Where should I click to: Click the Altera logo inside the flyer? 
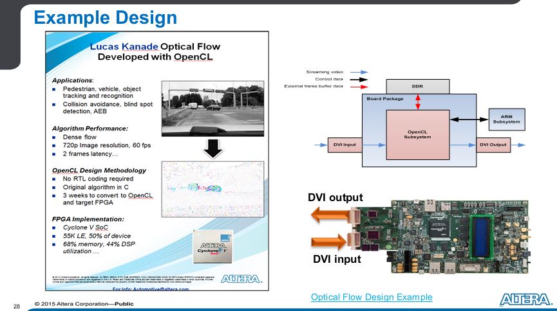(x=241, y=279)
